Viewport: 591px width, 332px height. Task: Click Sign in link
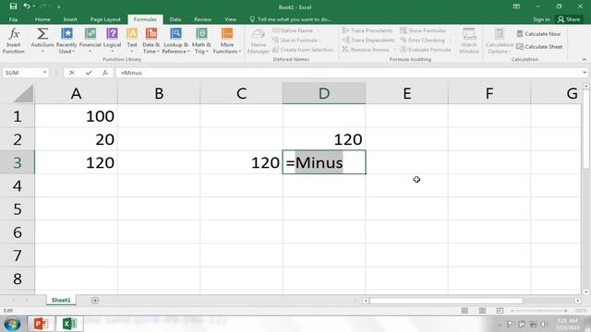541,19
